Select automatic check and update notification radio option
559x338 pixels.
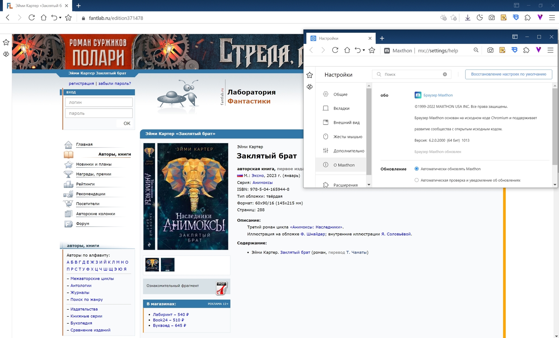(x=416, y=180)
